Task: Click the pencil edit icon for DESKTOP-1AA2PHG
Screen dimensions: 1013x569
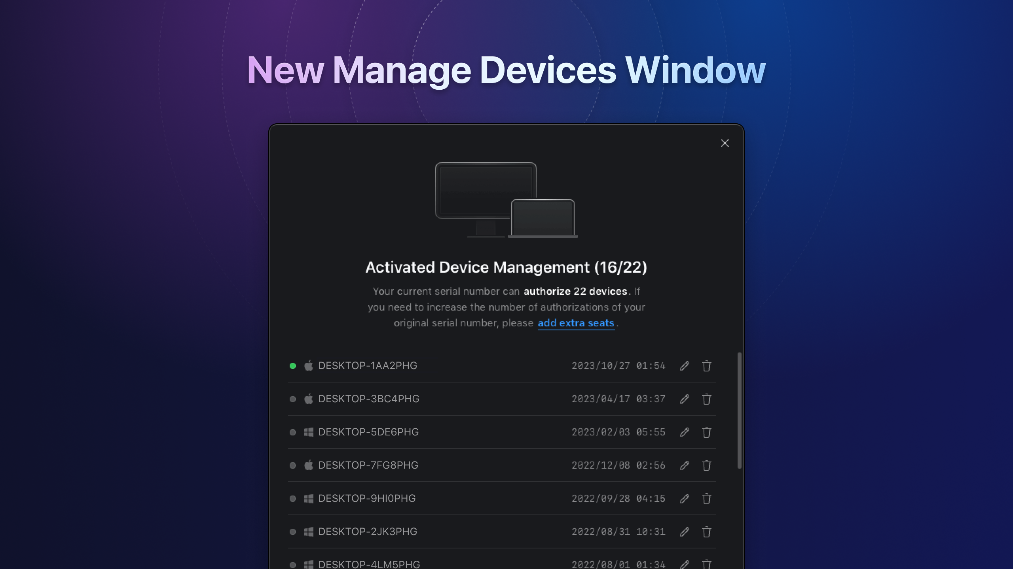Action: coord(685,366)
